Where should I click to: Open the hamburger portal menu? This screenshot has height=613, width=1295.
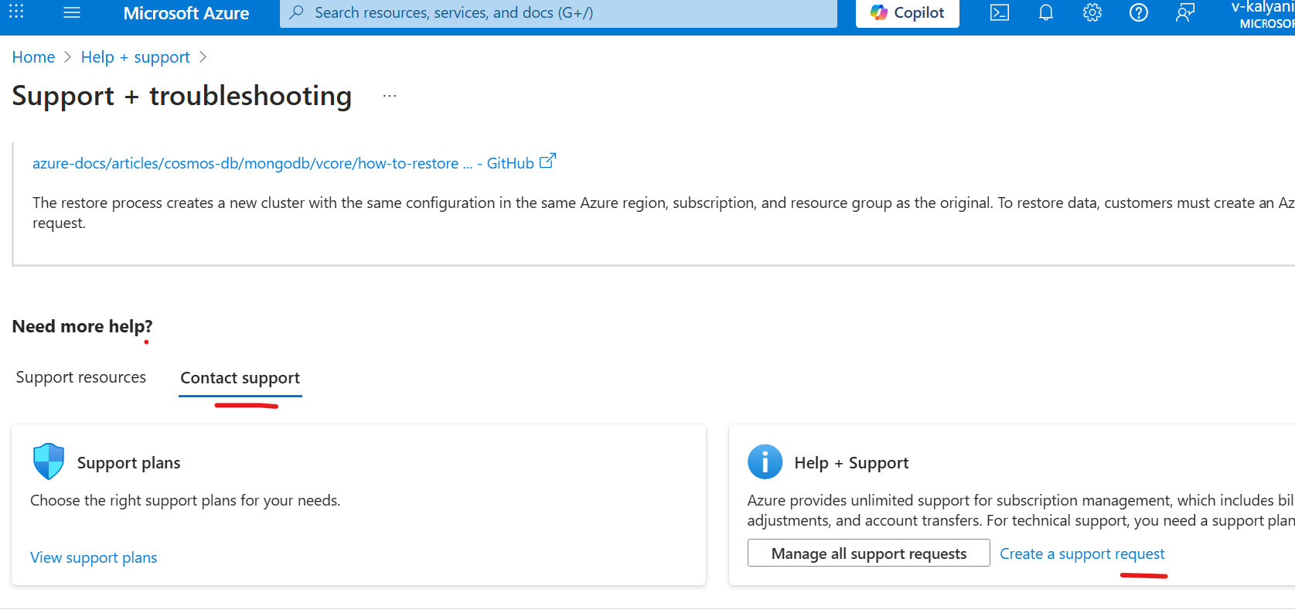click(72, 12)
